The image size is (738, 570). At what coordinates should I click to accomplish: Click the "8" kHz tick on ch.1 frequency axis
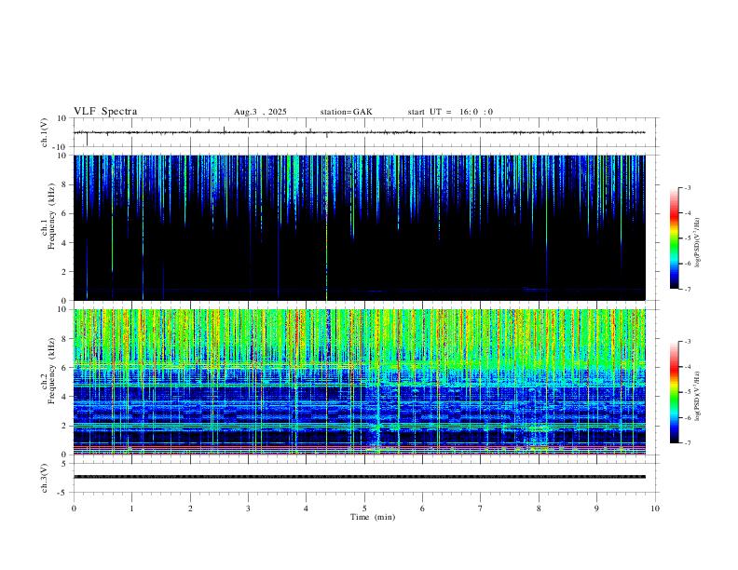(64, 184)
